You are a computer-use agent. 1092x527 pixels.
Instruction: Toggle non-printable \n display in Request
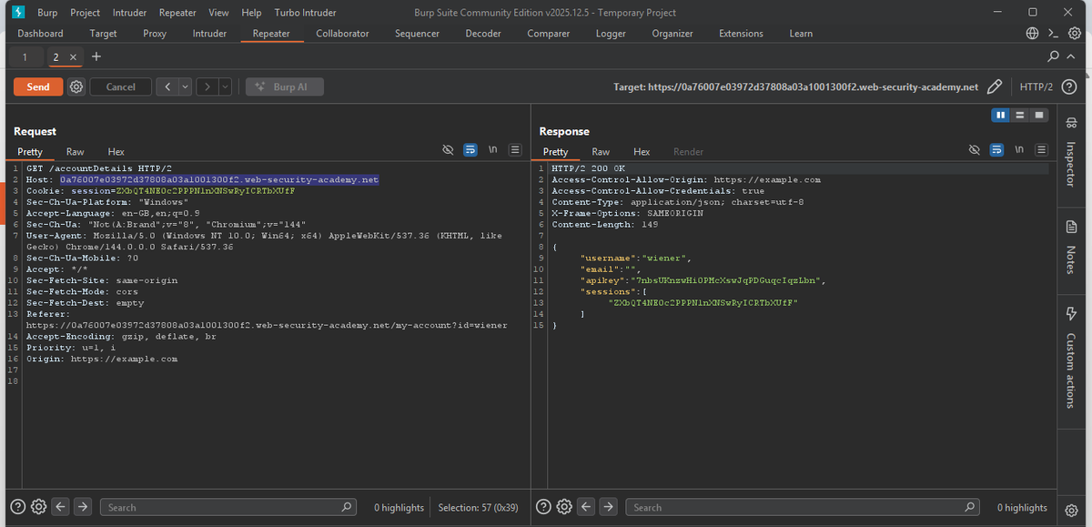pyautogui.click(x=492, y=150)
